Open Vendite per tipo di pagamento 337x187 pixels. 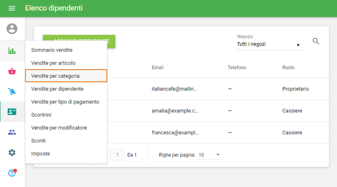tap(66, 102)
